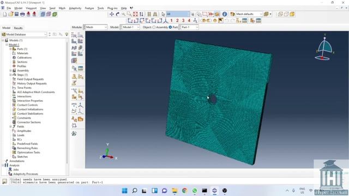Image resolution: width=349 pixels, height=196 pixels.
Task: Expand the Assembly tree node
Action: point(10,70)
